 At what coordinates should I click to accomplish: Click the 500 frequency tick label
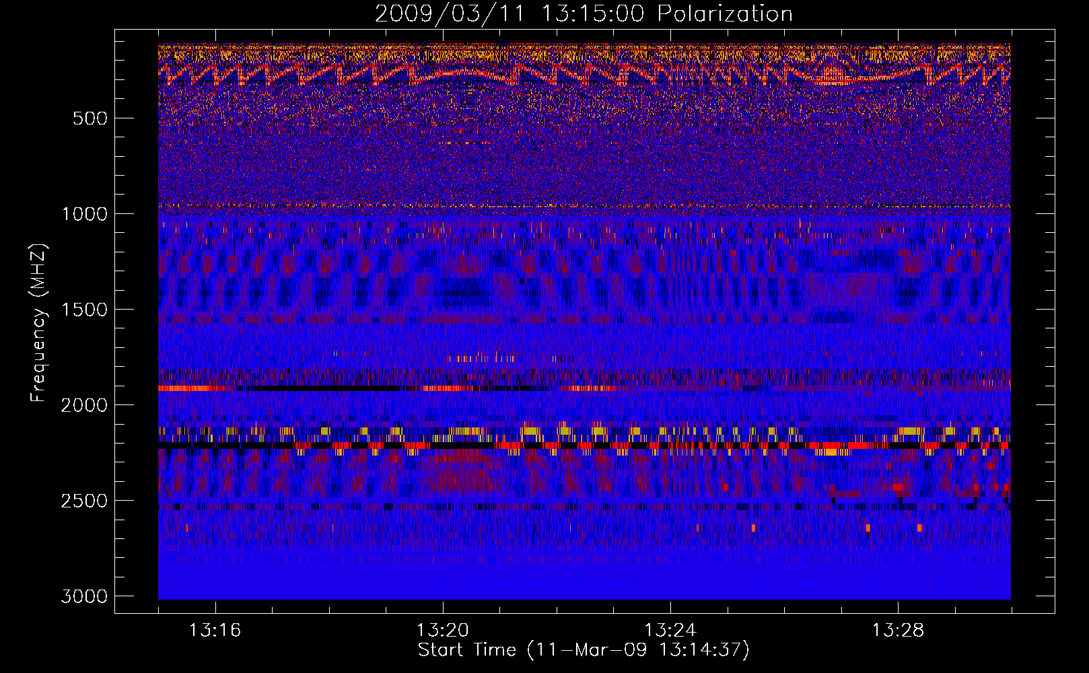[90, 118]
